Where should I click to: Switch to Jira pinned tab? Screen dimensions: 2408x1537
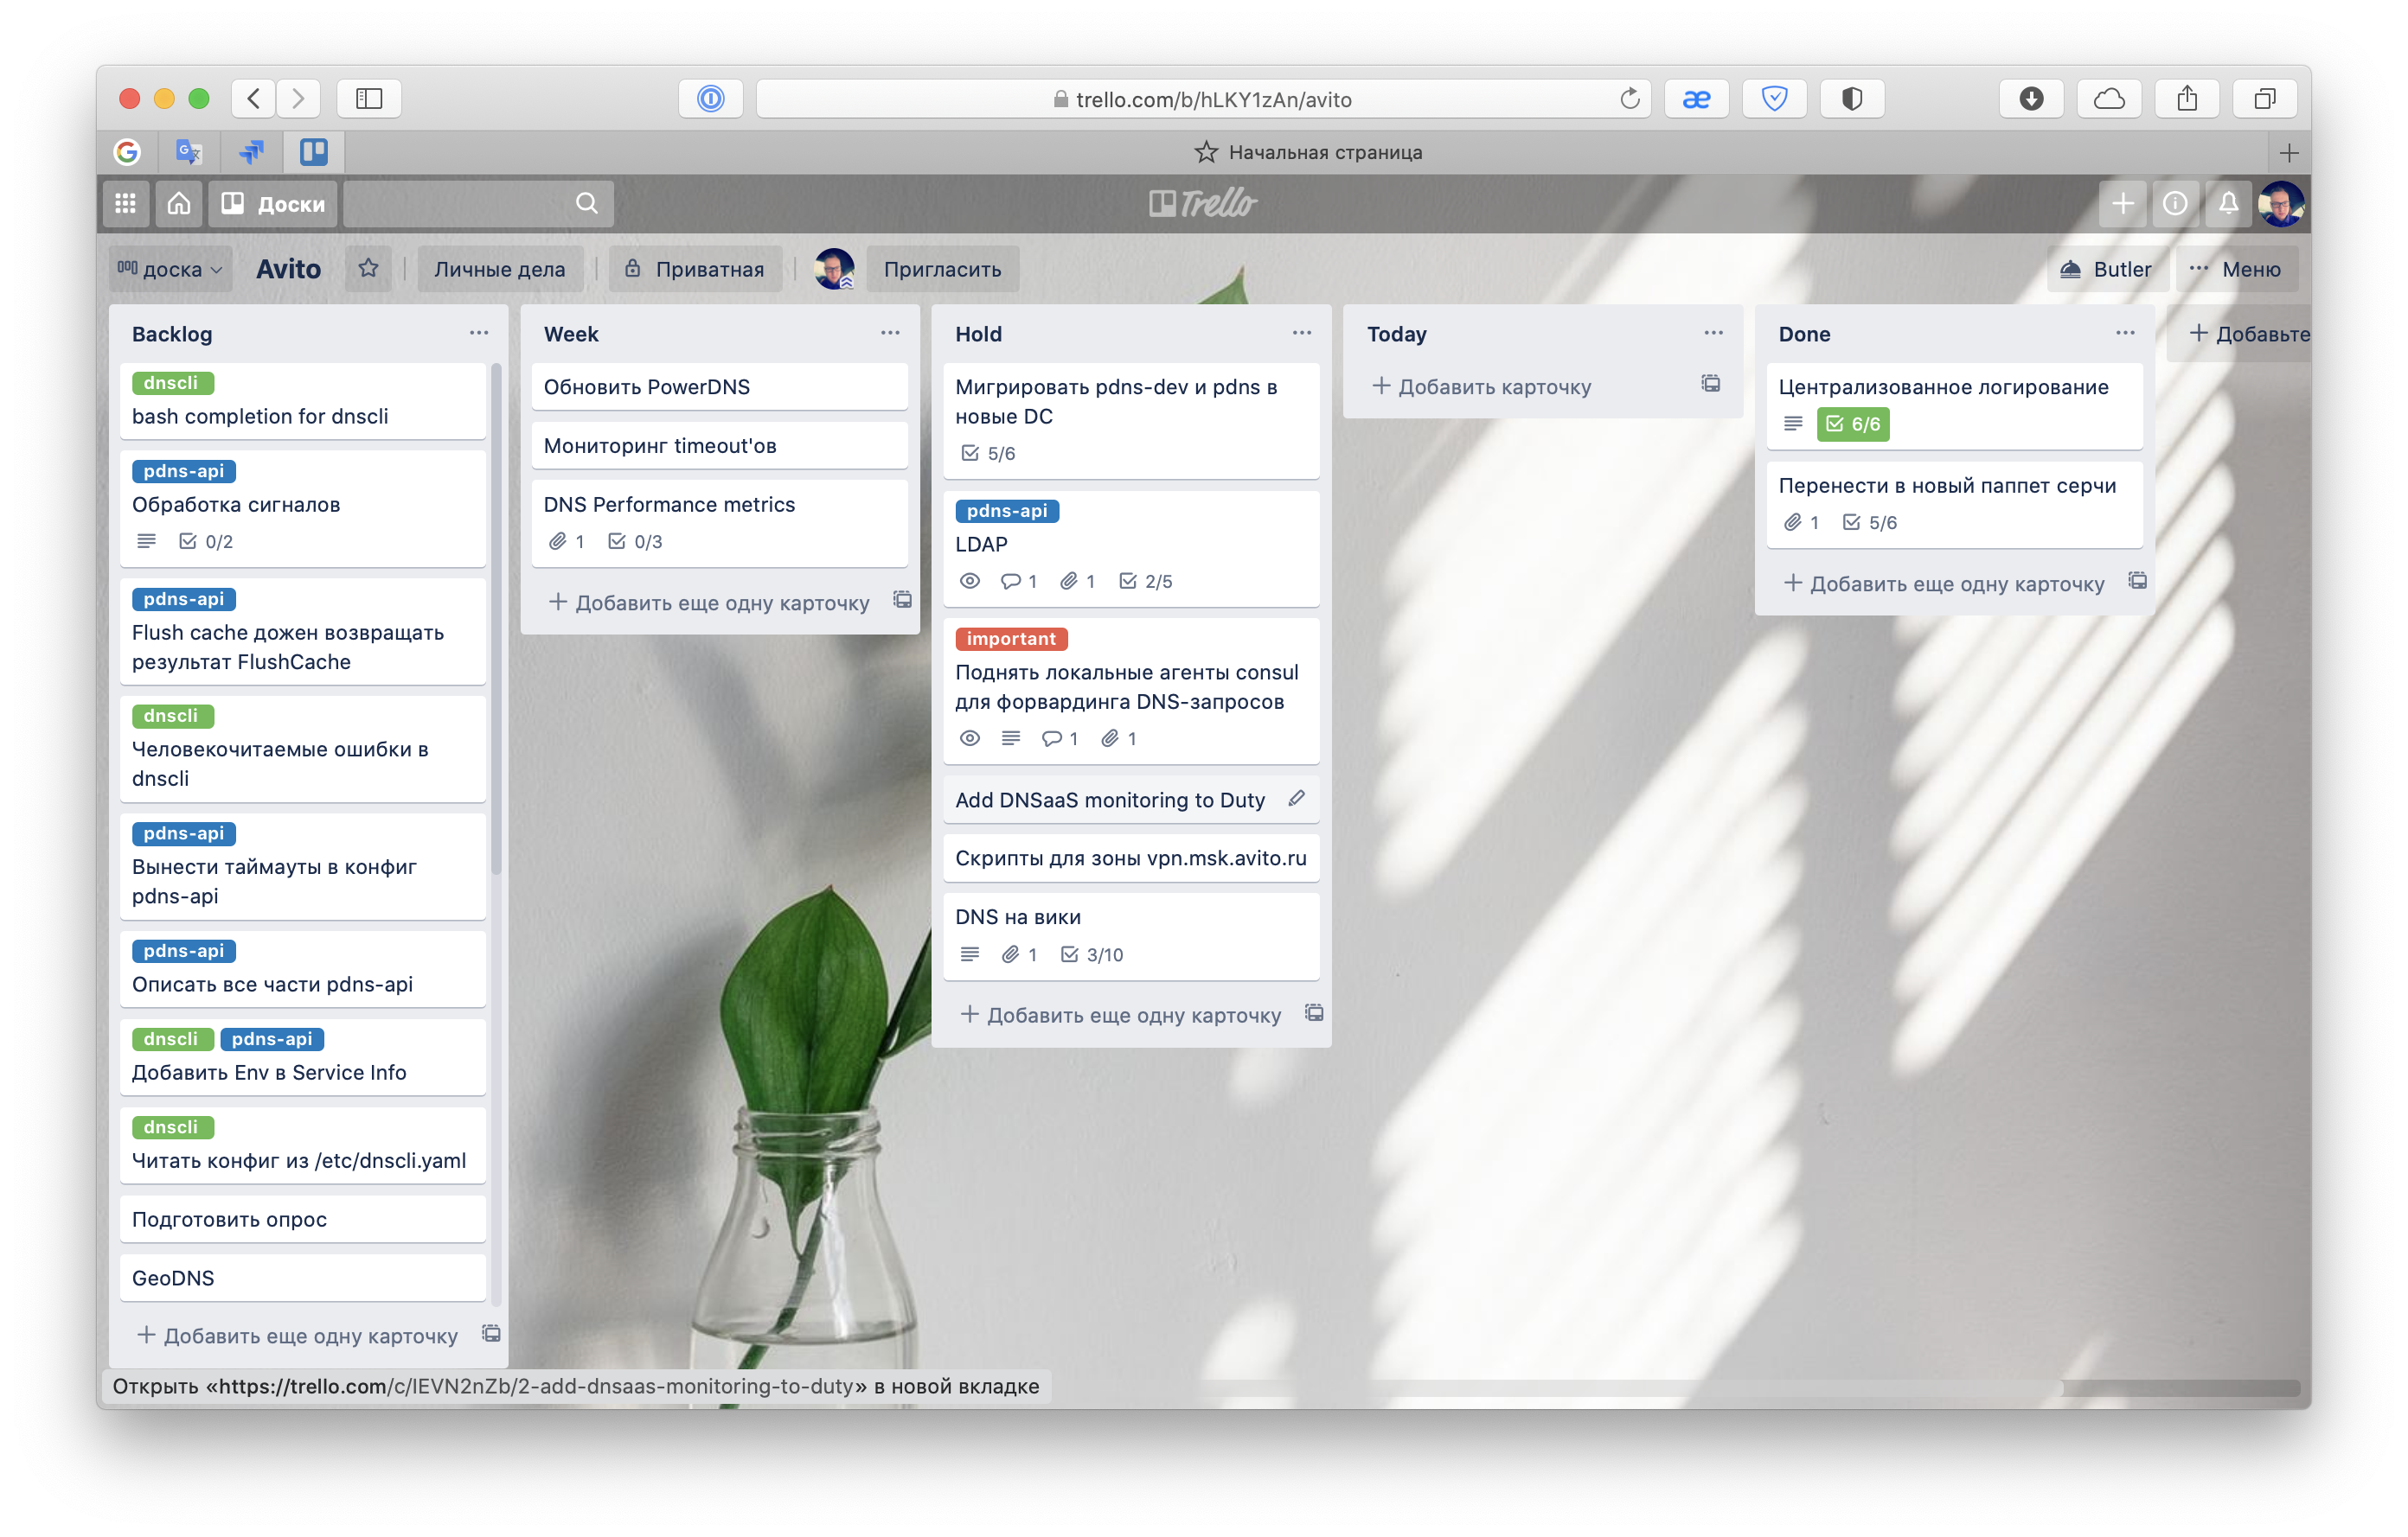(252, 152)
